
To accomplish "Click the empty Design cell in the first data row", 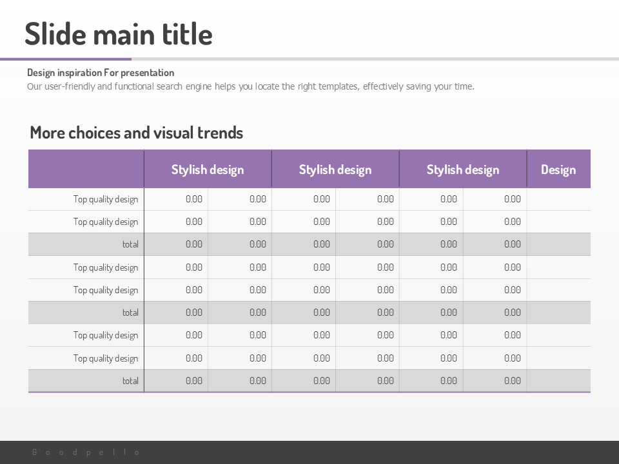I will (x=558, y=199).
